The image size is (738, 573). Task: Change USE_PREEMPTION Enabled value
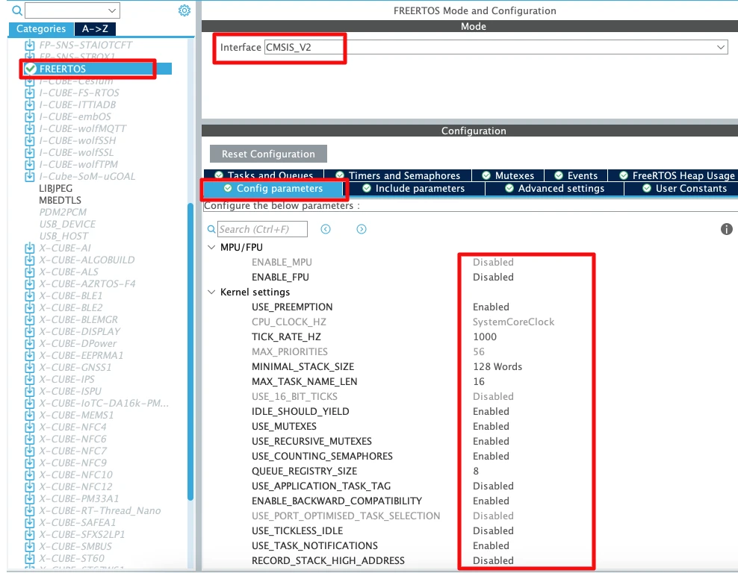(491, 307)
